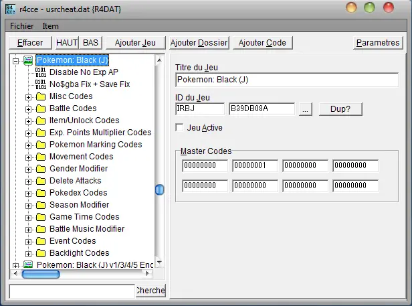The height and width of the screenshot is (306, 412).
Task: Click the Movement Codes folder icon
Action: pyautogui.click(x=41, y=157)
